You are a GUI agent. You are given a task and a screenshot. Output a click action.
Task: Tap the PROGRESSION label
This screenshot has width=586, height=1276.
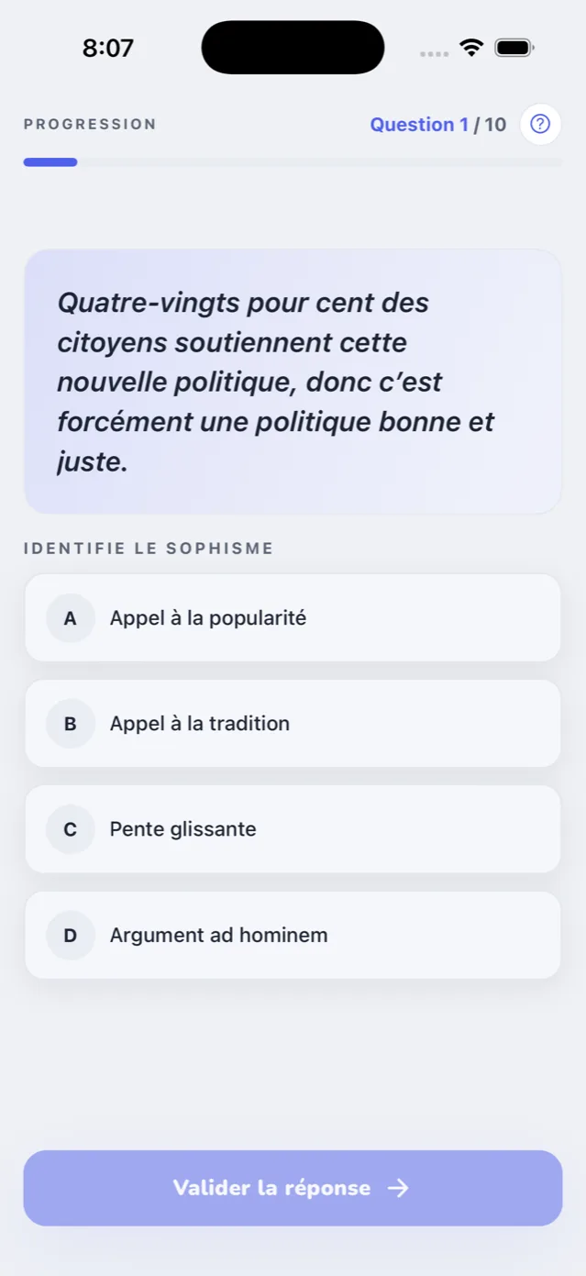click(x=90, y=125)
